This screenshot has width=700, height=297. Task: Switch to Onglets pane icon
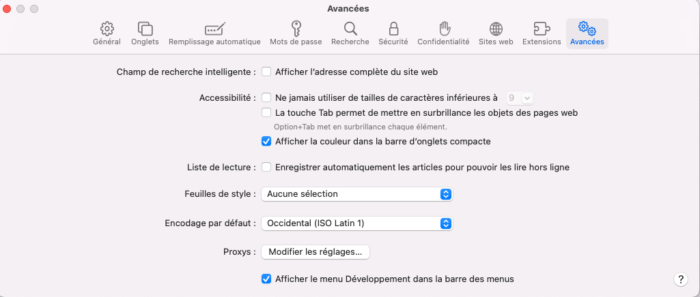(145, 29)
